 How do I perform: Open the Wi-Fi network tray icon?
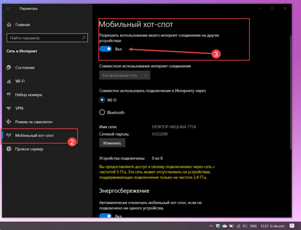click(238, 226)
